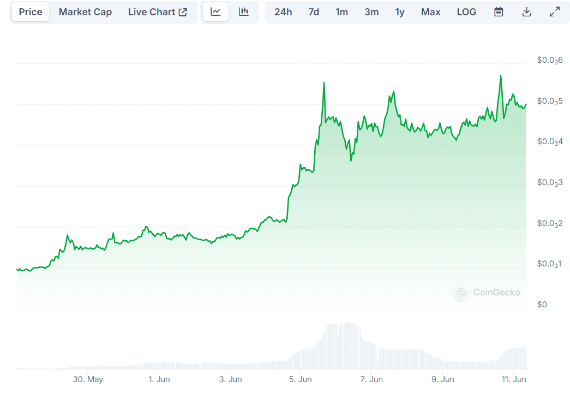Set chart range to 1m
The height and width of the screenshot is (393, 570).
pos(341,12)
